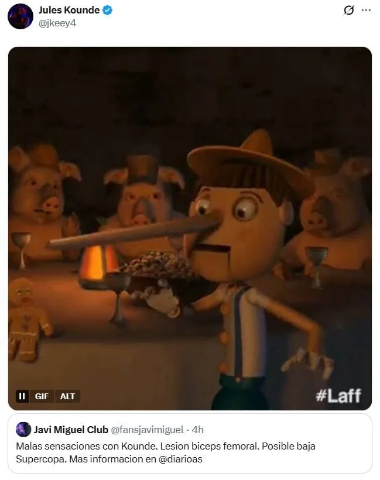Open the @diarioas mention
The height and width of the screenshot is (480, 380).
tap(180, 459)
